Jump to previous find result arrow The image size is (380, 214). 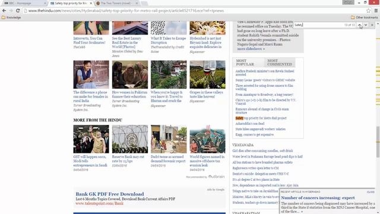tap(359, 25)
